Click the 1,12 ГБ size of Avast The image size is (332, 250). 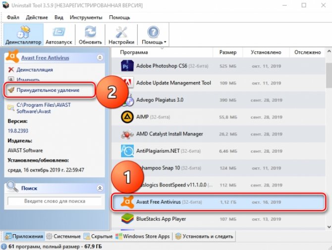click(x=228, y=202)
